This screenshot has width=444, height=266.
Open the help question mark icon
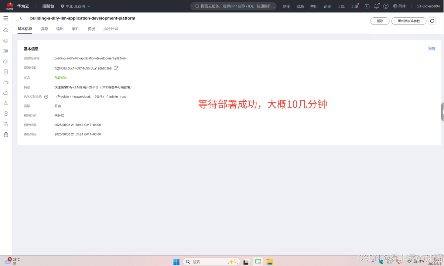pos(386,6)
